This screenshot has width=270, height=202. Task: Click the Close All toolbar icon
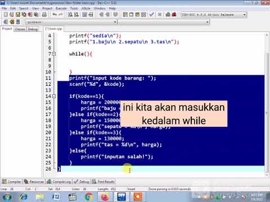(36, 15)
